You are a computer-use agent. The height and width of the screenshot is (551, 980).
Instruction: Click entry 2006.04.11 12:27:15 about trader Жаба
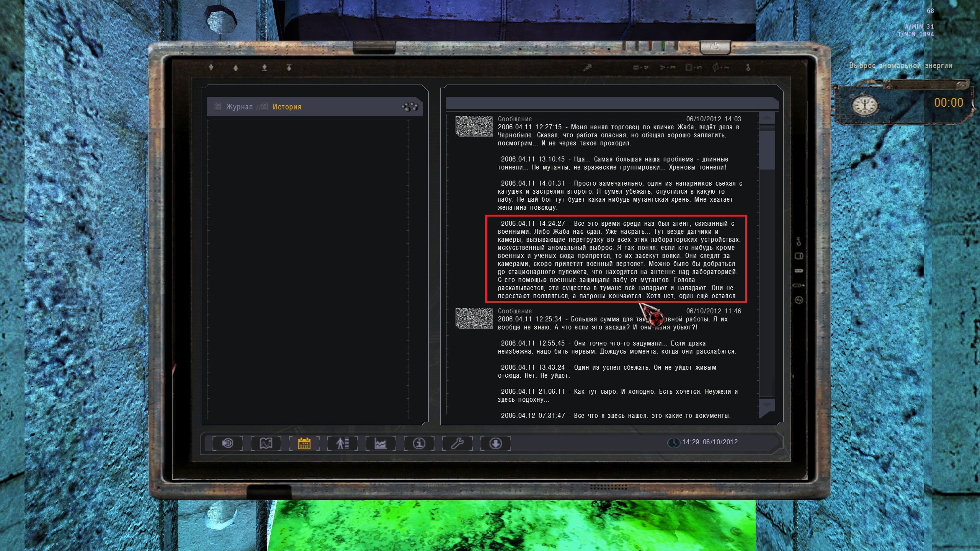click(619, 135)
